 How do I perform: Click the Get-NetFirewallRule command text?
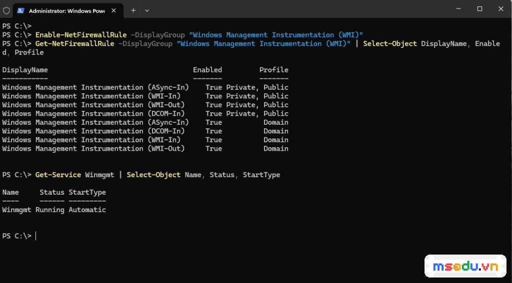(75, 44)
